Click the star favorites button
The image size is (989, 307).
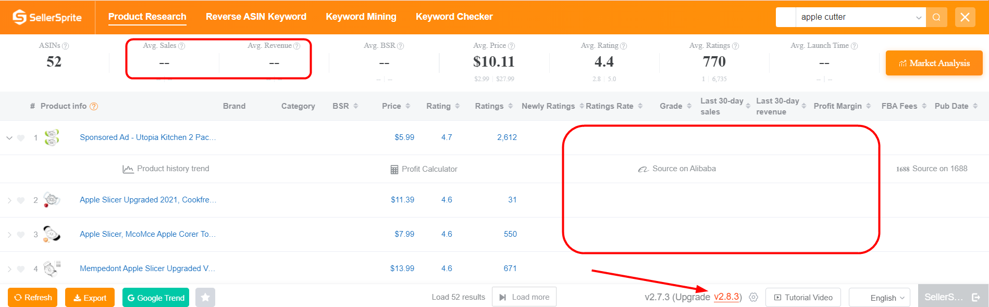(x=205, y=298)
